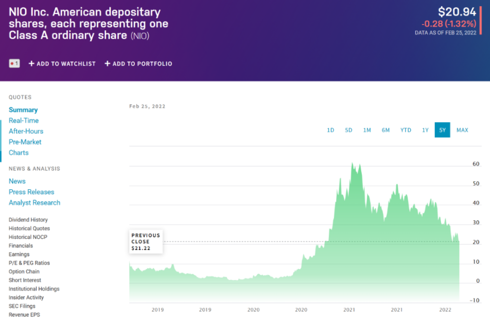Image resolution: width=490 pixels, height=324 pixels.
Task: Go to After-Hours quotes
Action: pyautogui.click(x=26, y=131)
